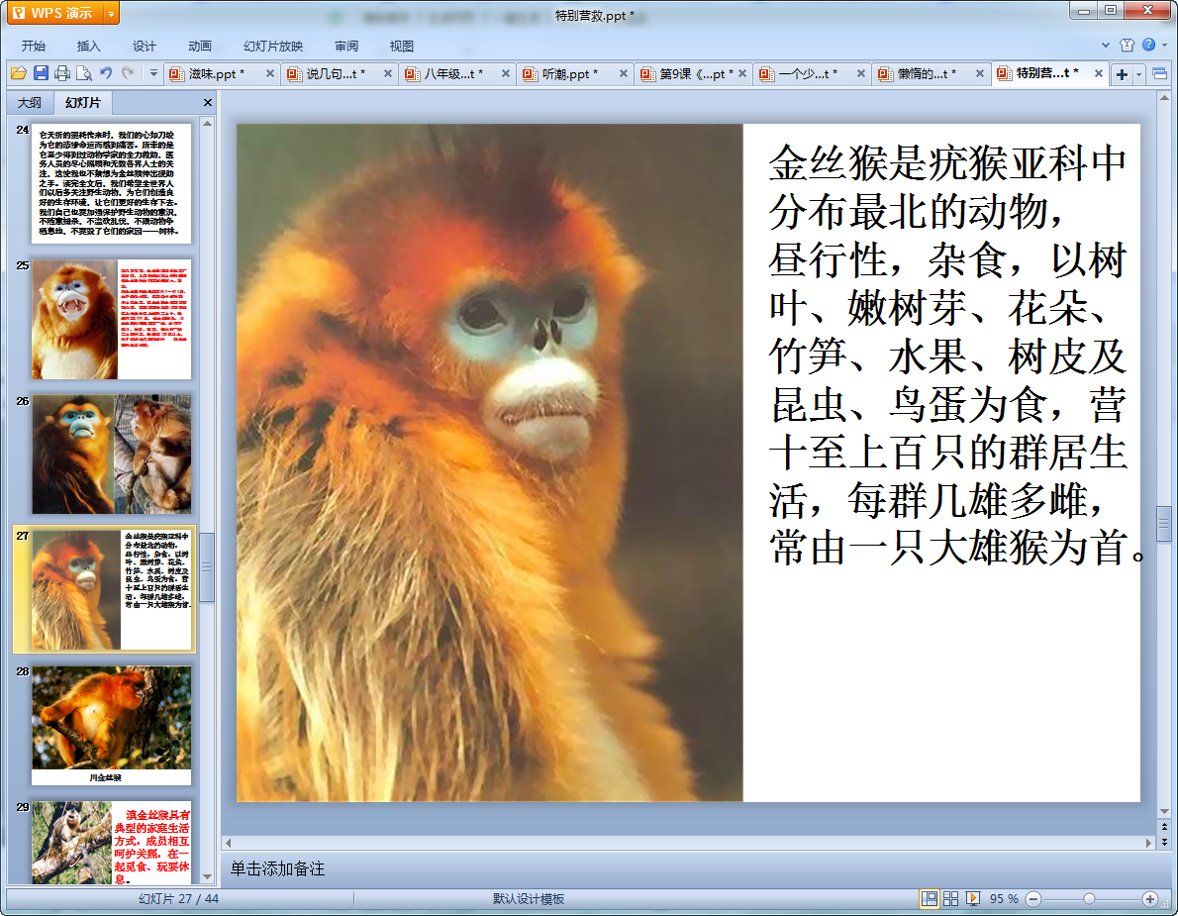Save the presentation with the floppy disk icon
This screenshot has height=916, width=1178.
pyautogui.click(x=41, y=73)
